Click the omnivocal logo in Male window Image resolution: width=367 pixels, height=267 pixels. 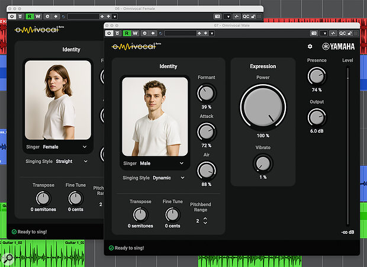point(136,46)
